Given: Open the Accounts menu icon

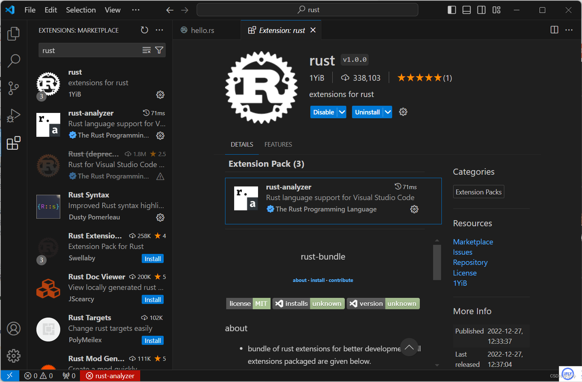Looking at the screenshot, I should click(x=14, y=329).
